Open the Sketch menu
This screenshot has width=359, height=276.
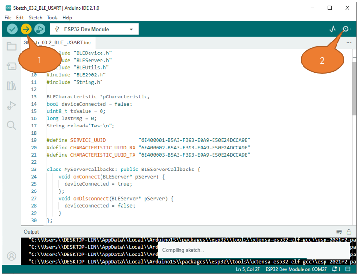click(x=35, y=18)
